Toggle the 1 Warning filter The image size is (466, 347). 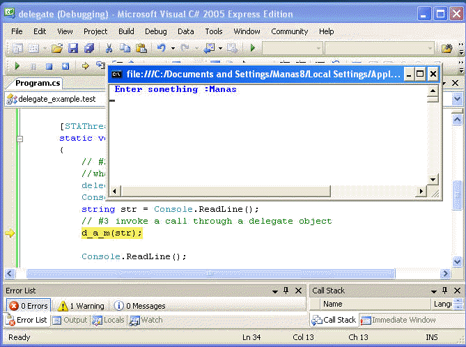(x=81, y=306)
